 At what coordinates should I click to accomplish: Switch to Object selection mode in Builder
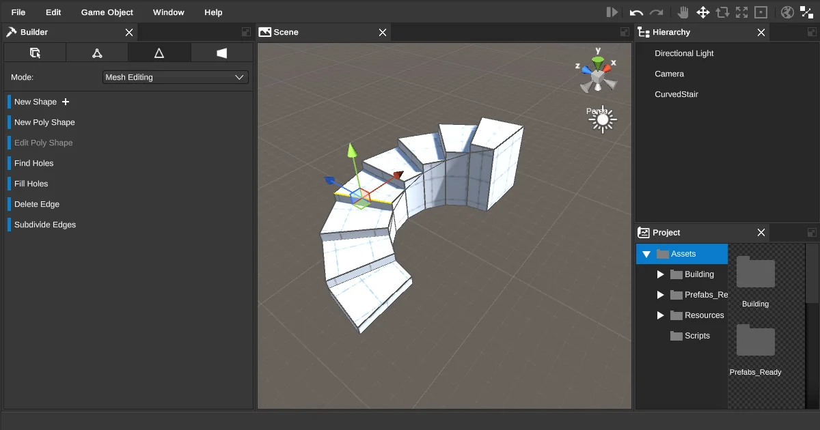point(34,53)
